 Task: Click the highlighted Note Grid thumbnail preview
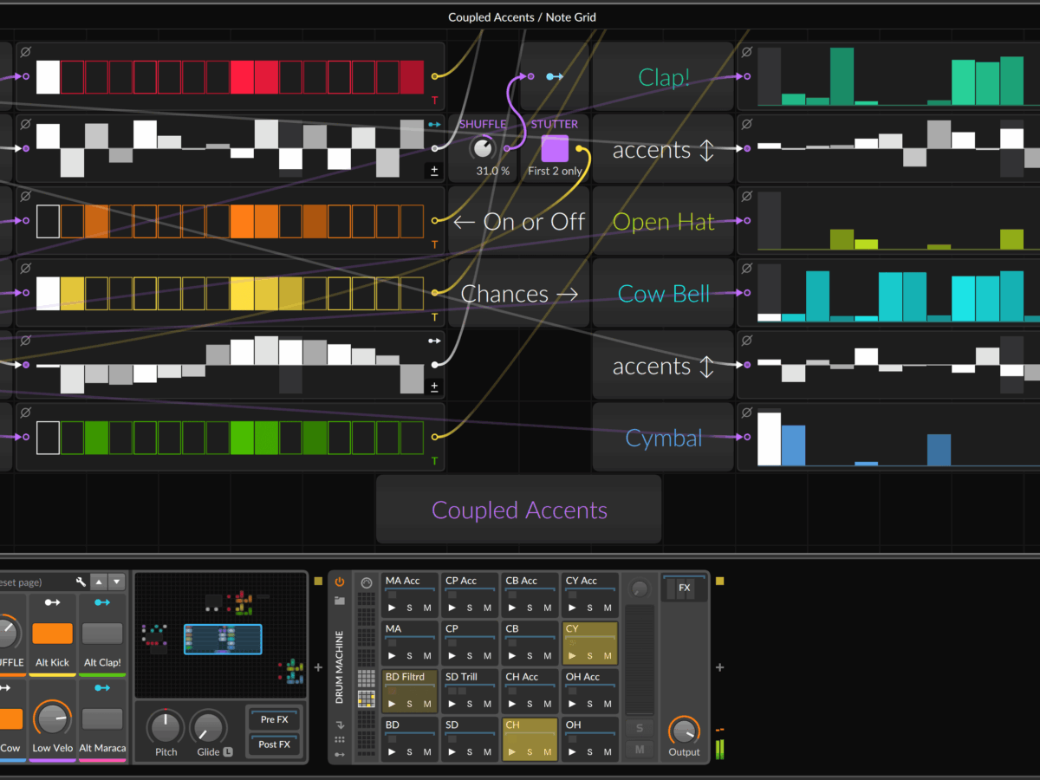223,639
